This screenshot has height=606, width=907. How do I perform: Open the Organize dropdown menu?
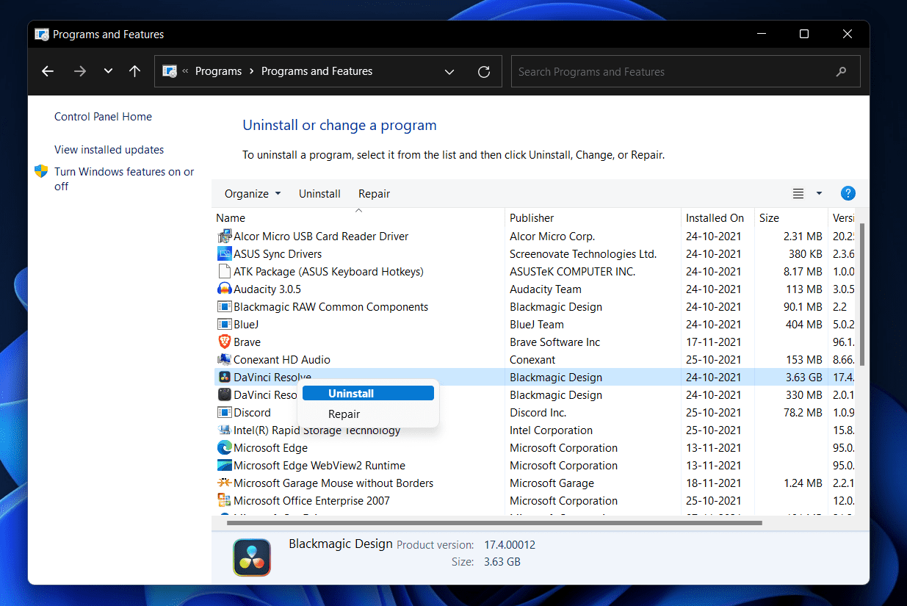point(253,194)
